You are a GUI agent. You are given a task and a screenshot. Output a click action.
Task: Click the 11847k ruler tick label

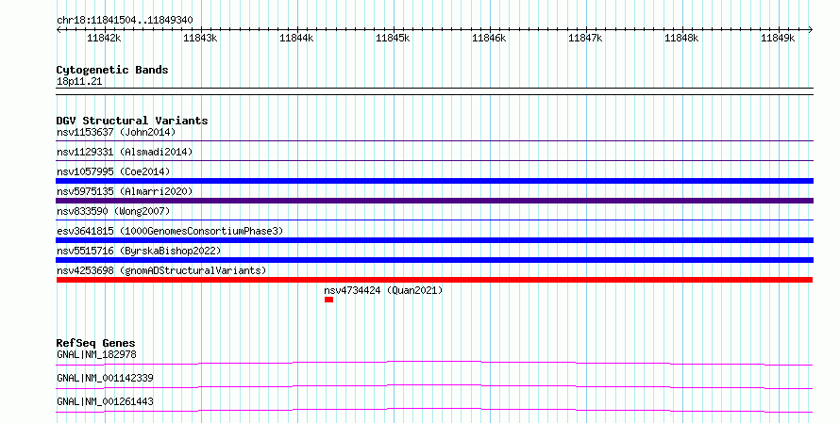click(x=585, y=38)
